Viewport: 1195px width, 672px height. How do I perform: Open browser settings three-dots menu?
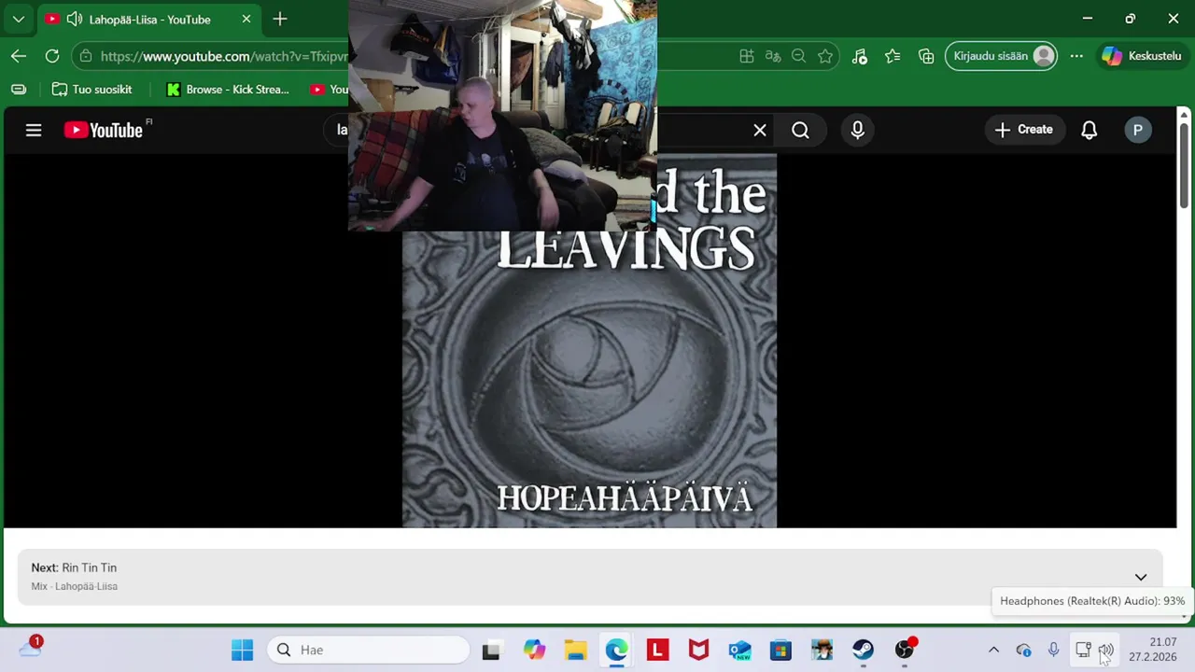click(1076, 56)
